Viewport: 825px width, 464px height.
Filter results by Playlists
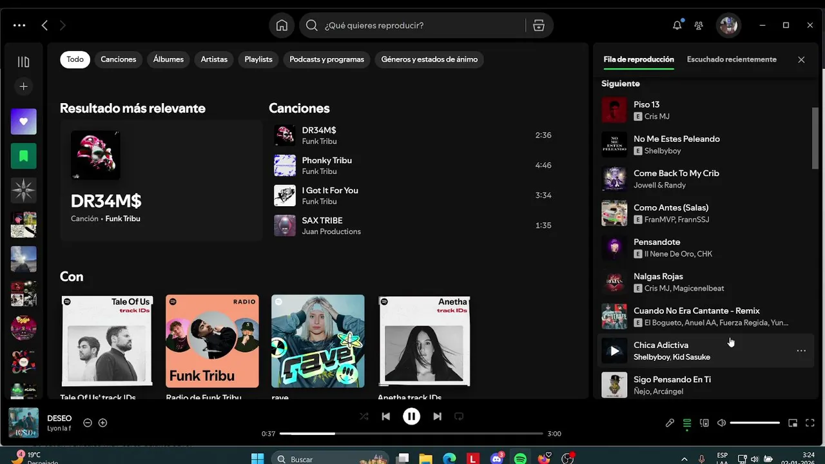(x=258, y=59)
